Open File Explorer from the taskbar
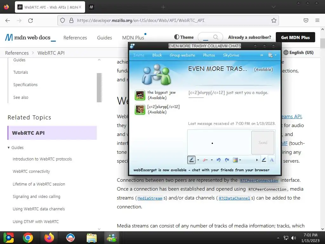Viewport: 325px width, 244px height. click(x=91, y=238)
